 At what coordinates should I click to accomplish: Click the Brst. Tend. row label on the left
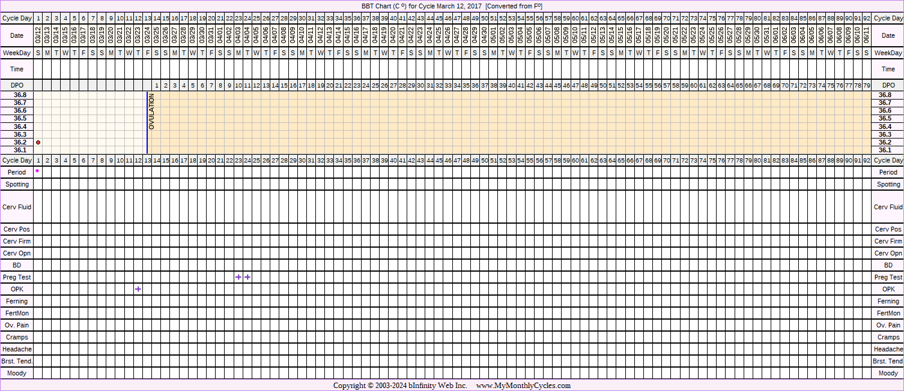click(17, 361)
